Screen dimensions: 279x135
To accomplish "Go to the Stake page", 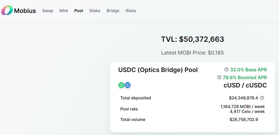I will 95,10.
